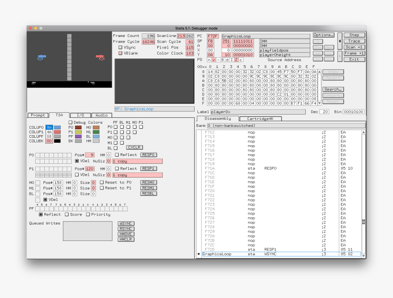Click the Inv invert button near register controls
Image resolution: width=393 pixels, height=298 pixels.
tap(318, 47)
